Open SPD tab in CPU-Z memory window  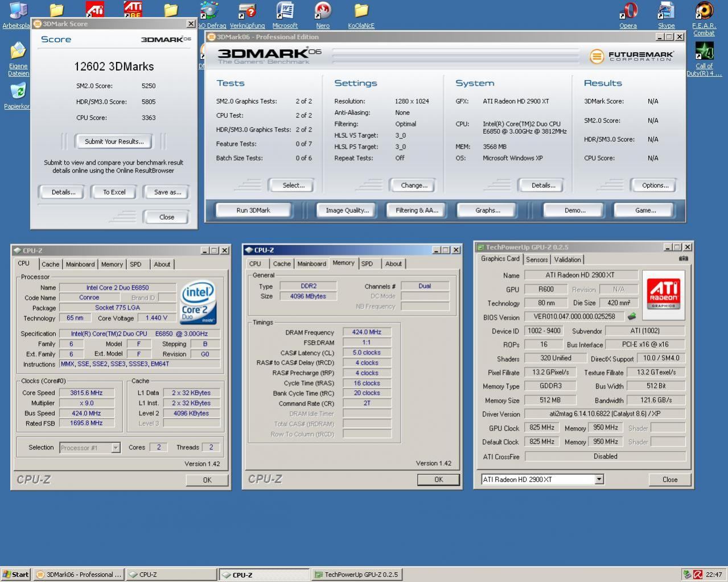pos(367,264)
